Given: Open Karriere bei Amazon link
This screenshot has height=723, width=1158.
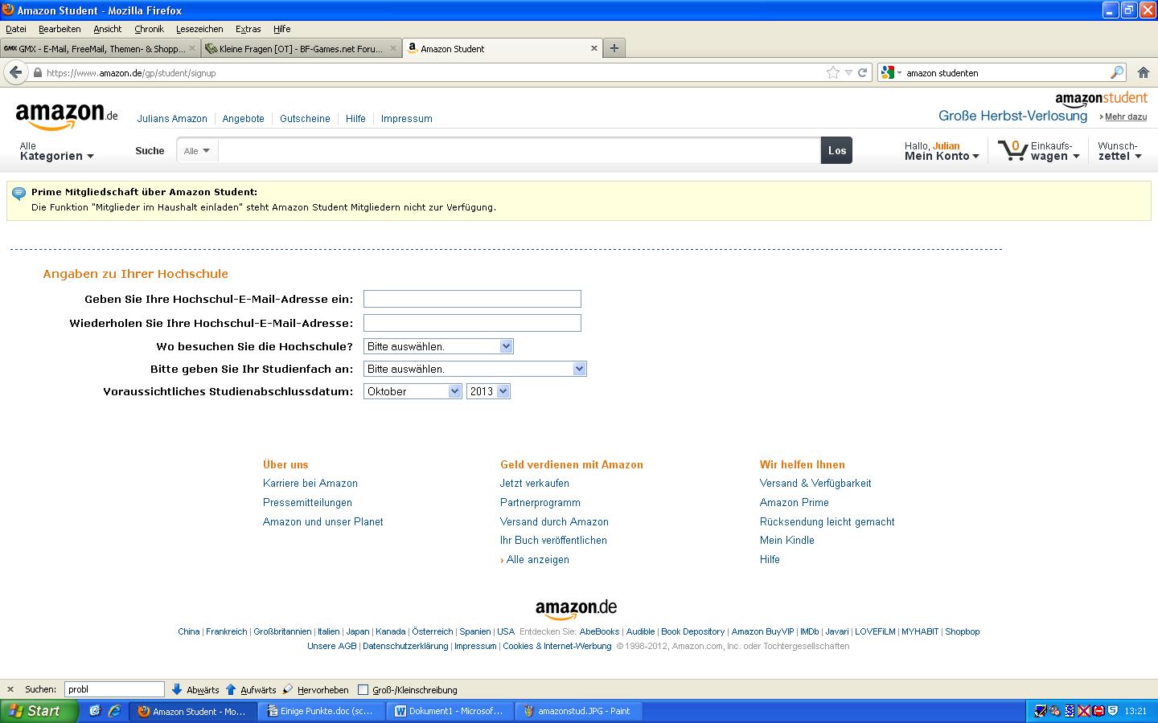Looking at the screenshot, I should pyautogui.click(x=310, y=484).
